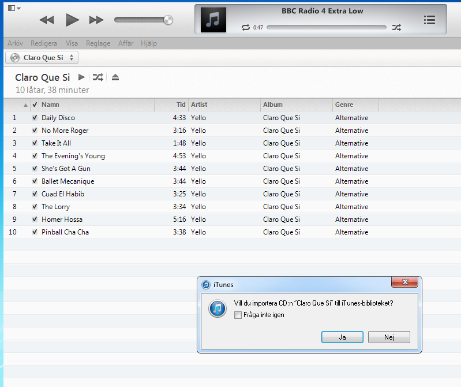Uncheck the Homer Hossa track checkbox
Image resolution: width=461 pixels, height=387 pixels.
tap(35, 219)
